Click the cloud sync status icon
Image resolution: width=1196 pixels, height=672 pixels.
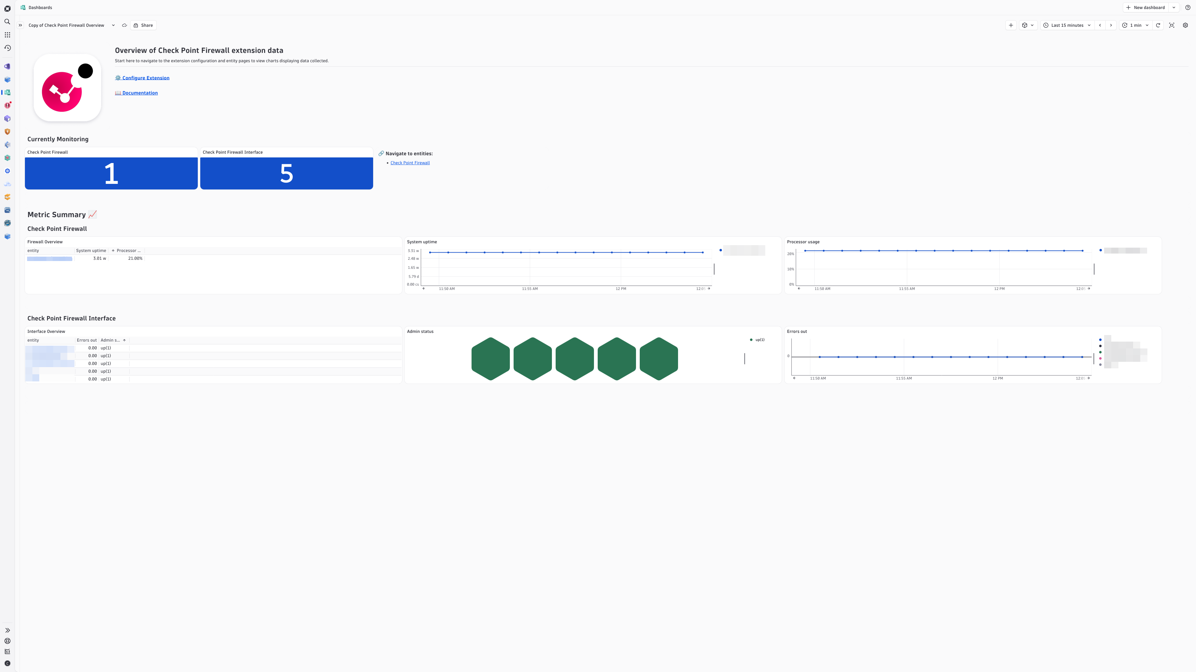[x=125, y=26]
